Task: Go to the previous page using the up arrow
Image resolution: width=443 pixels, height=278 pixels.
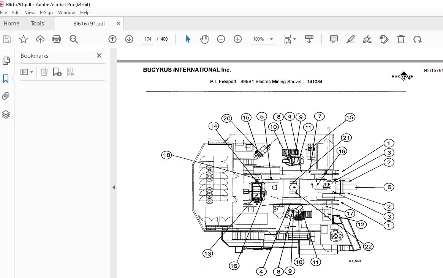Action: click(112, 39)
